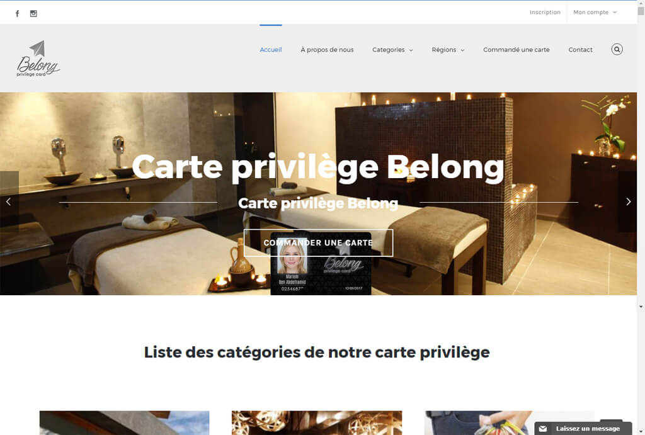
Task: Go to previous slide arrow
Action: [9, 201]
